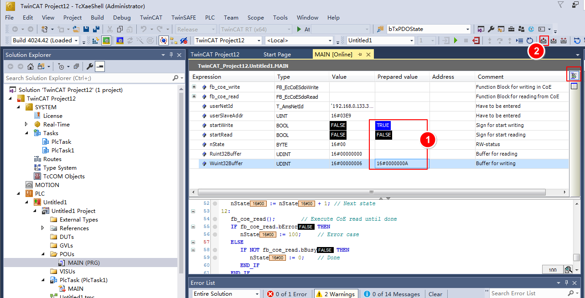Click the magnifier zoom icon in editor
Image resolution: width=585 pixels, height=298 pixels.
(x=568, y=270)
